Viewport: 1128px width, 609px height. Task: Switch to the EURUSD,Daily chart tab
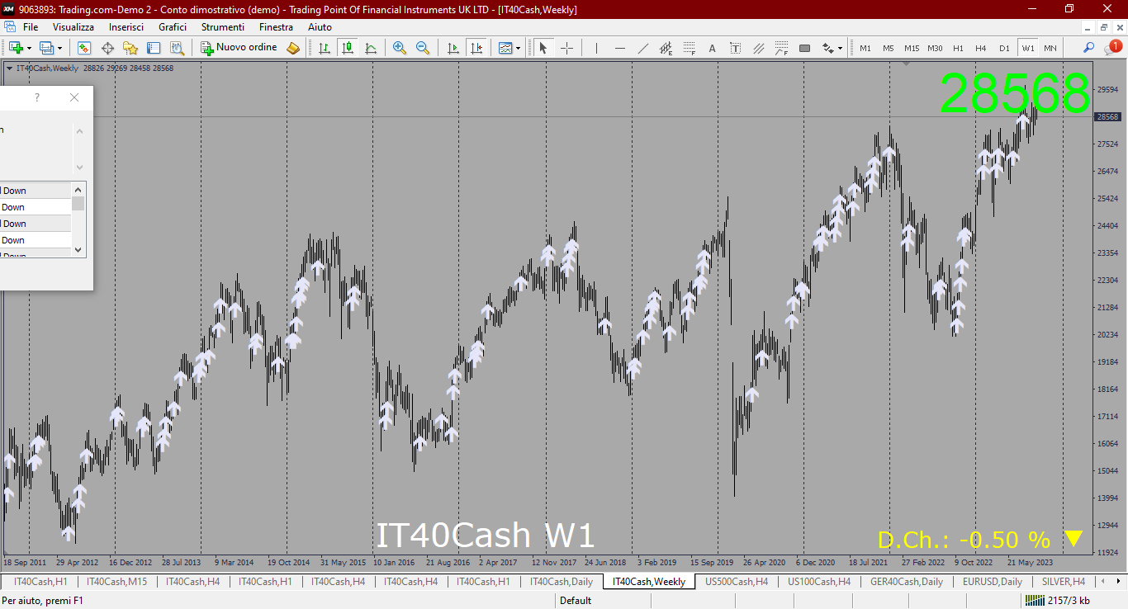coord(993,582)
